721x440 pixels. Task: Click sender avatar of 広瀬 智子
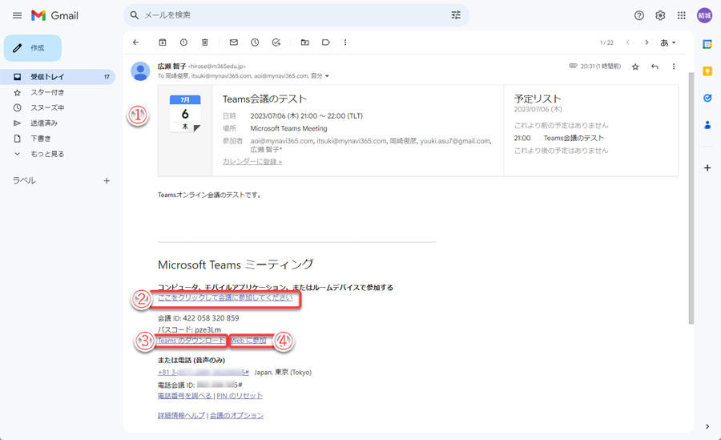click(x=140, y=71)
